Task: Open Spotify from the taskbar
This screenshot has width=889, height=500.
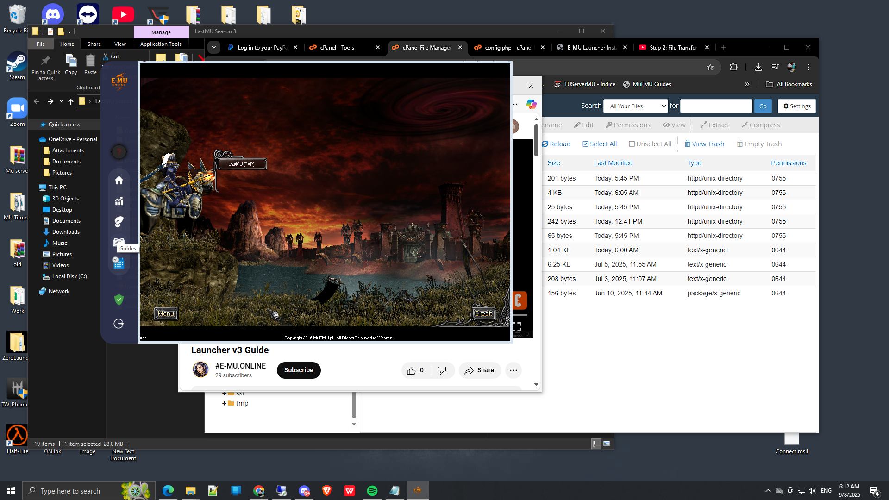Action: tap(372, 491)
